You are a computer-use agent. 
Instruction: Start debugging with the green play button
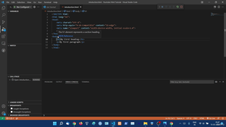pyautogui.click(x=14, y=7)
